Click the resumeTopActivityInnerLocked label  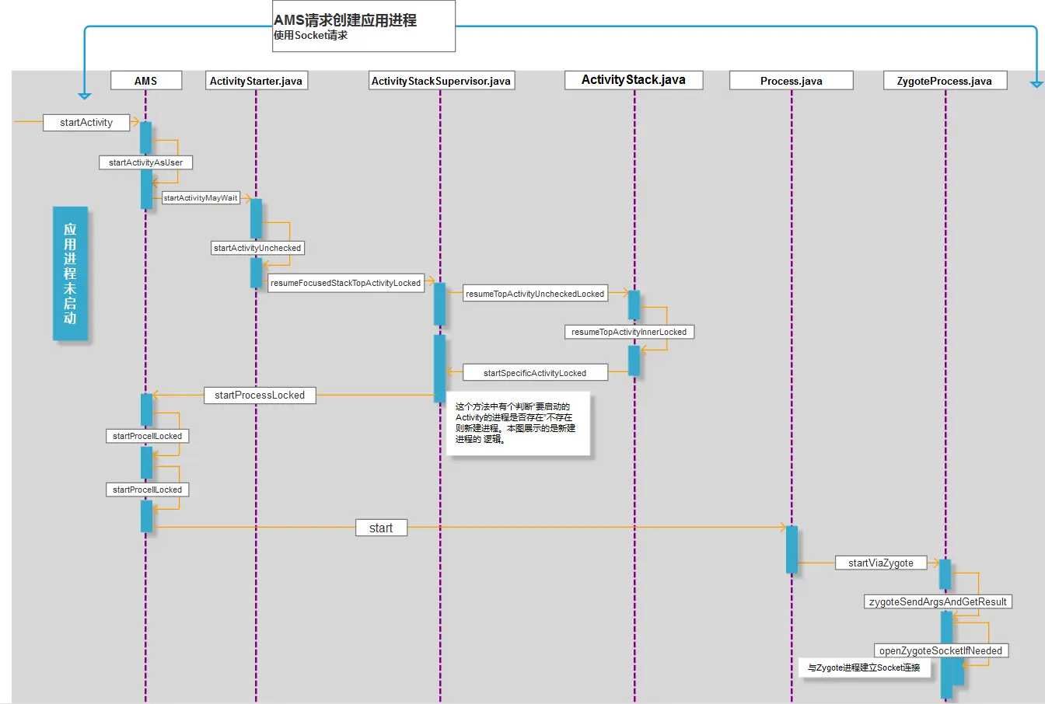click(629, 332)
